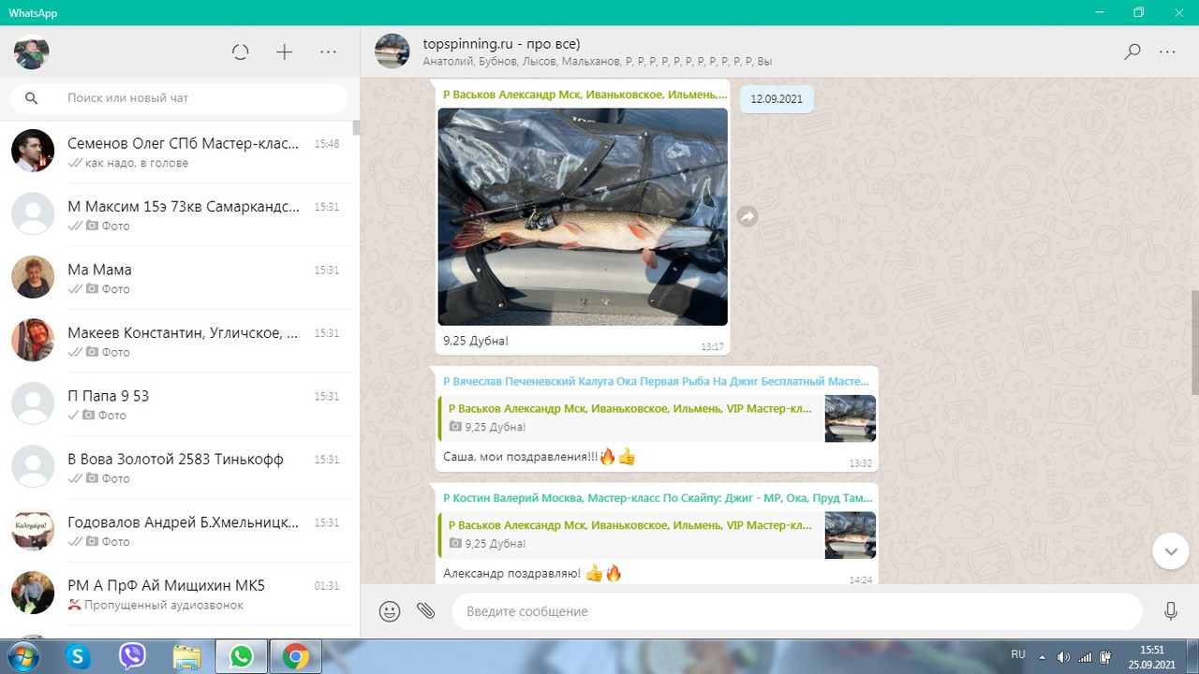Click the RU language indicator

[x=1018, y=655]
